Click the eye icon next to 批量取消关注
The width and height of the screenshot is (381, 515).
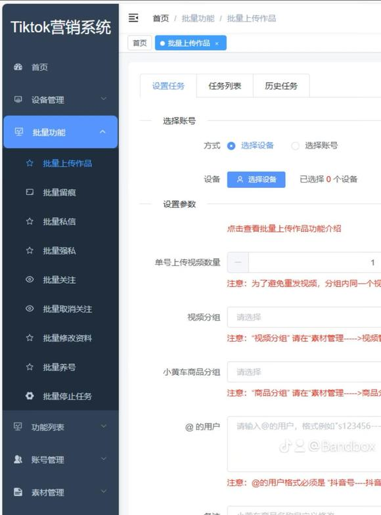pos(30,309)
